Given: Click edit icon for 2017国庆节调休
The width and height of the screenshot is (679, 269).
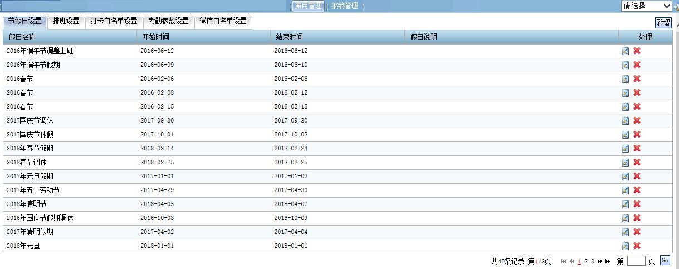Looking at the screenshot, I should click(626, 121).
